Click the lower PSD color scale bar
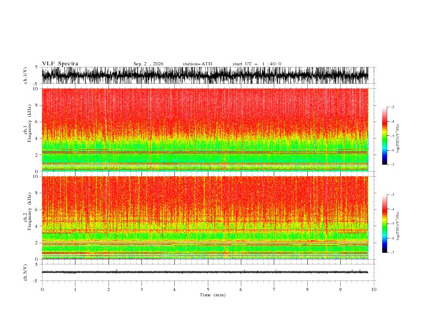421x325 pixels. (x=384, y=224)
